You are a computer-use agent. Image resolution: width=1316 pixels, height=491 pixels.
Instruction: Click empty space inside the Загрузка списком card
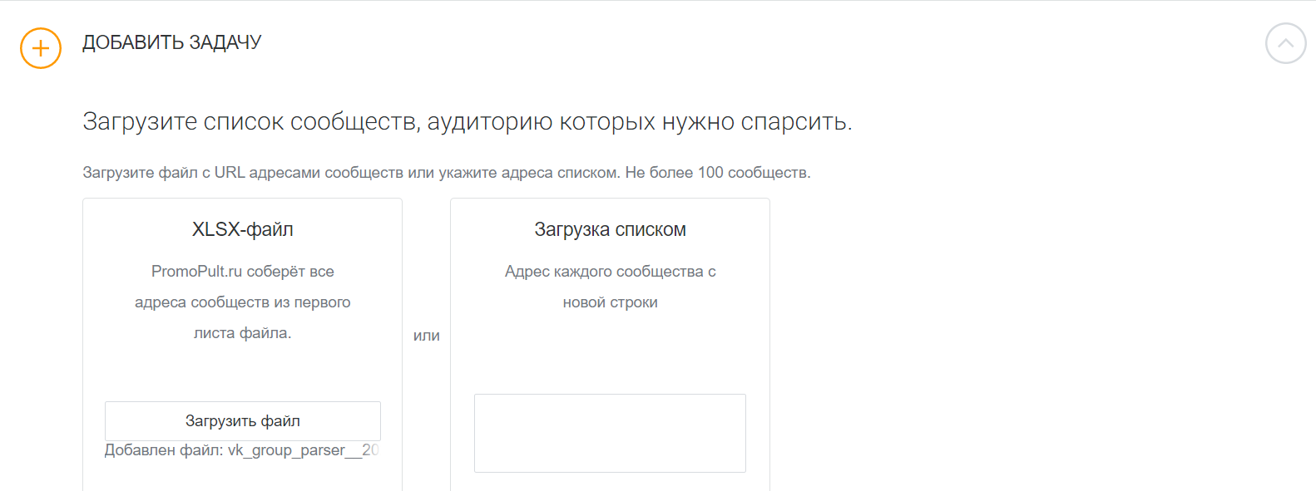tap(610, 353)
